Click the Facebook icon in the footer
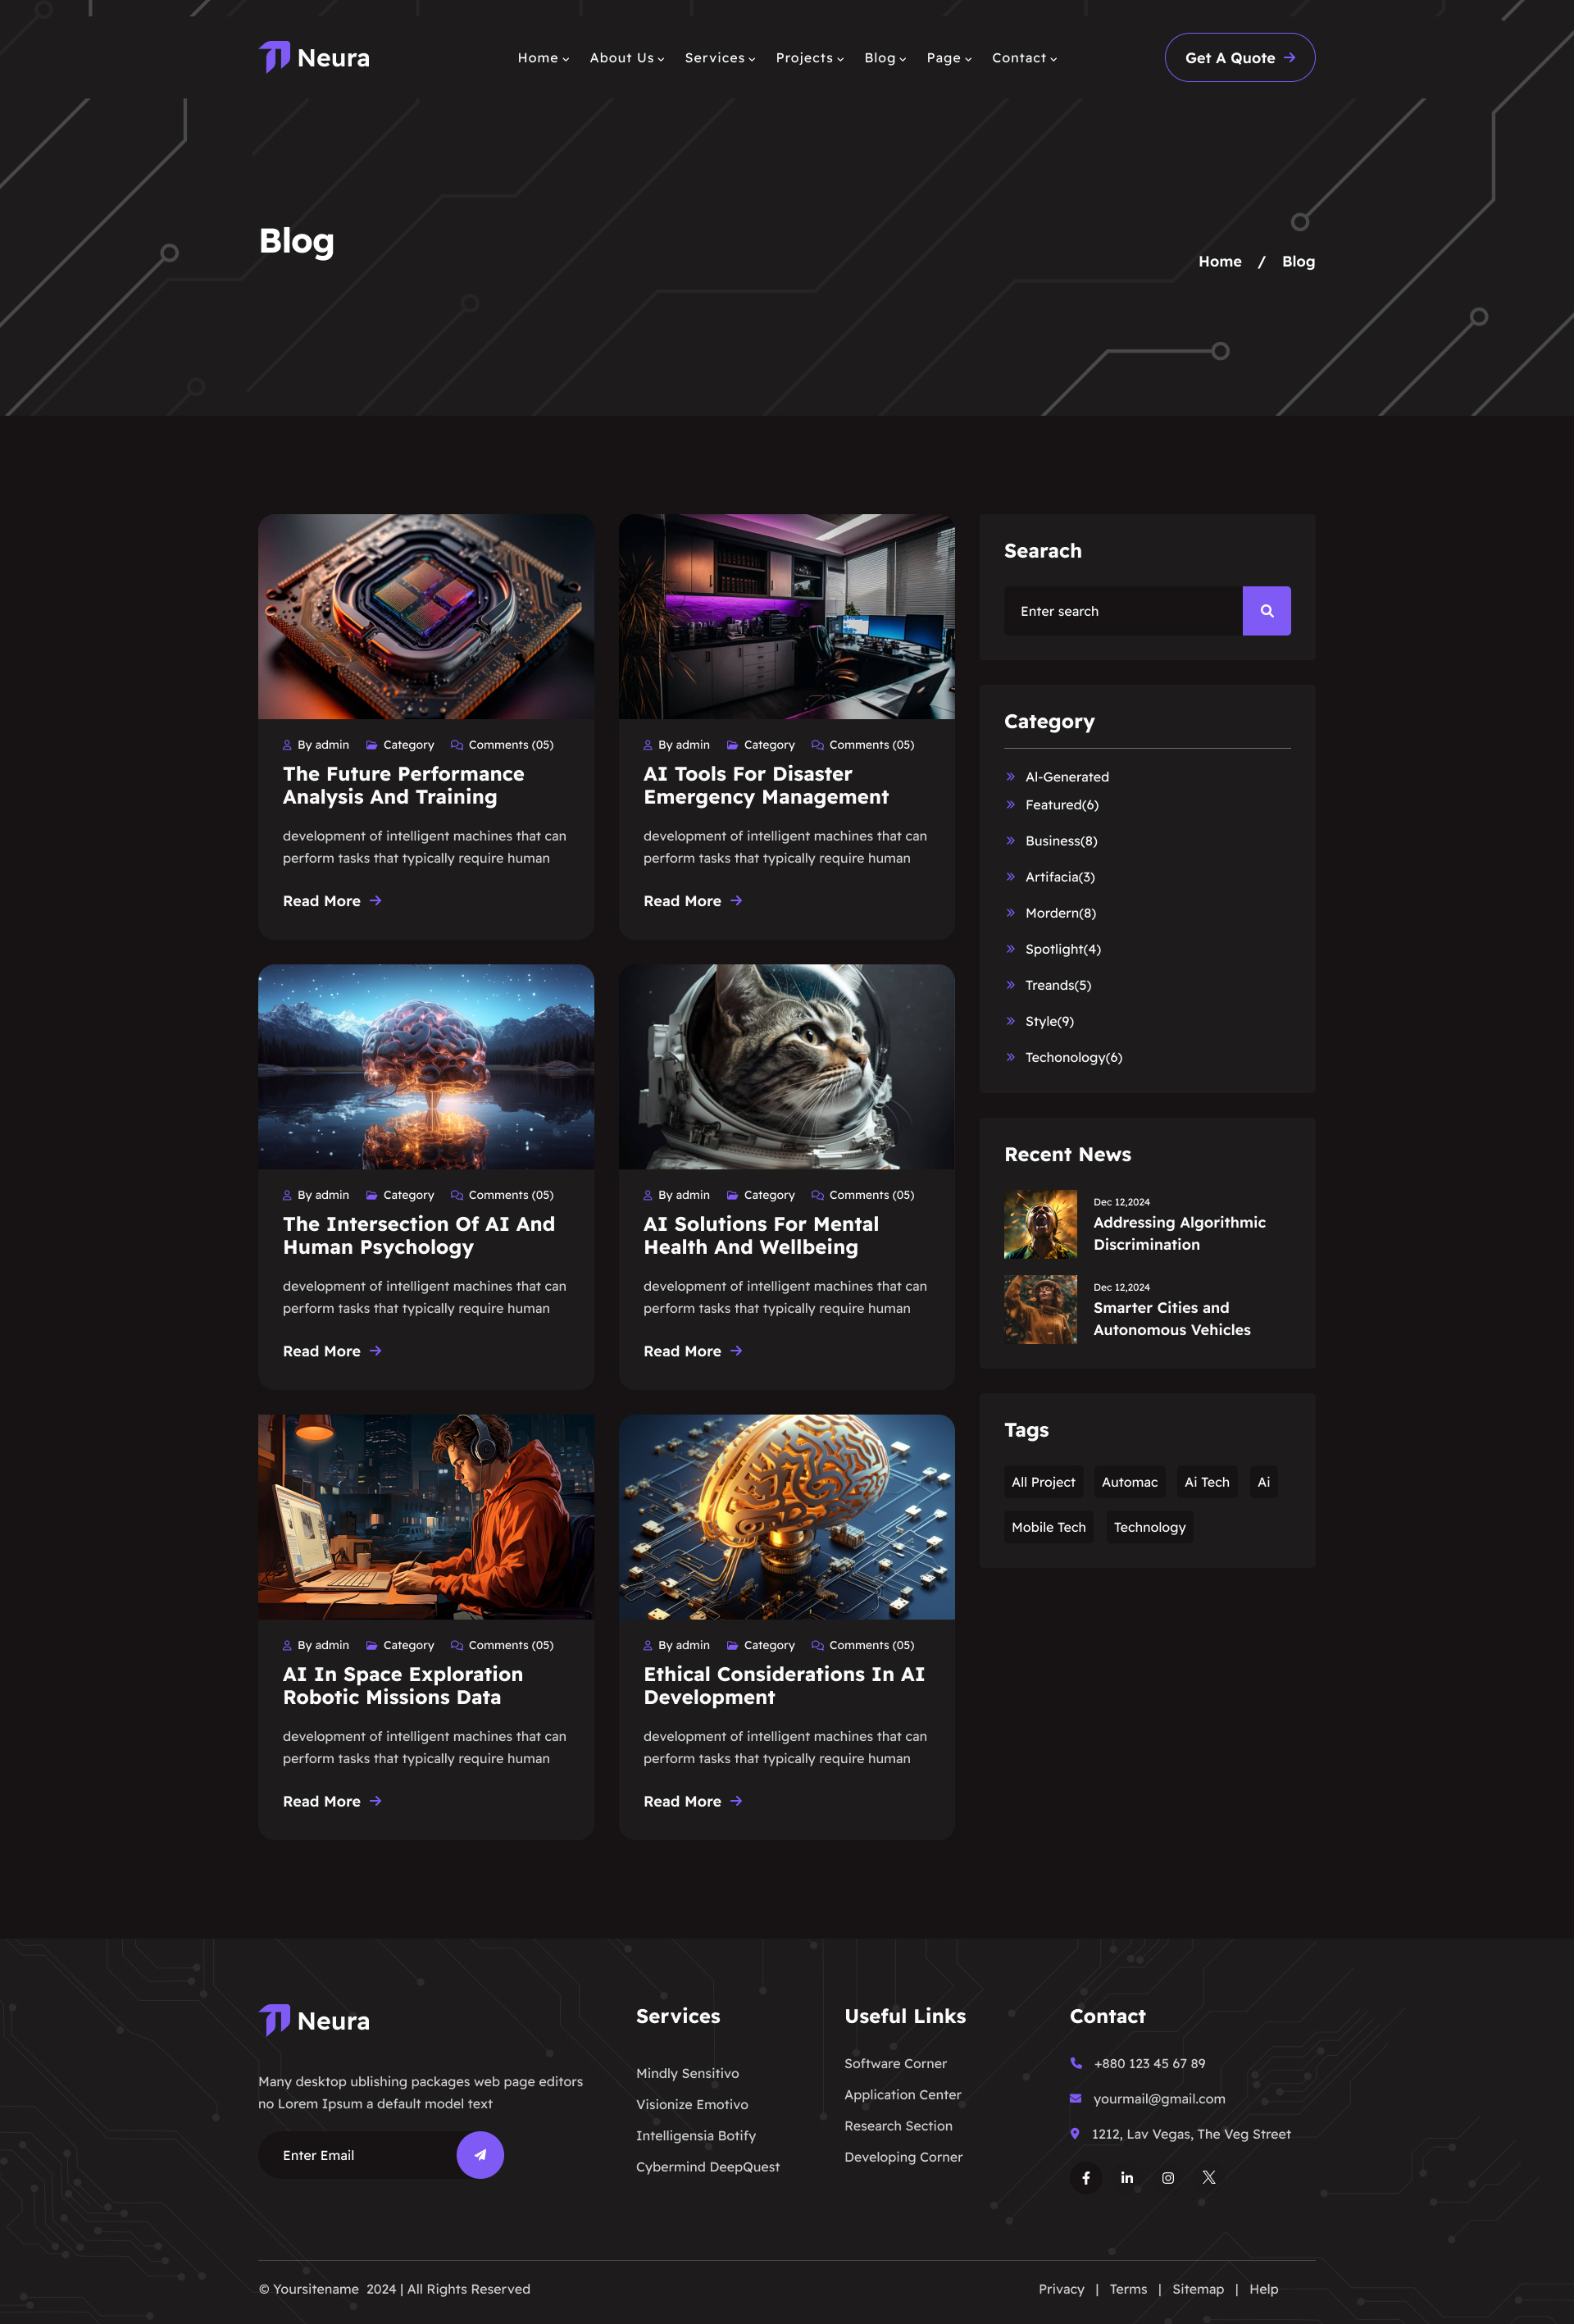 (1086, 2177)
